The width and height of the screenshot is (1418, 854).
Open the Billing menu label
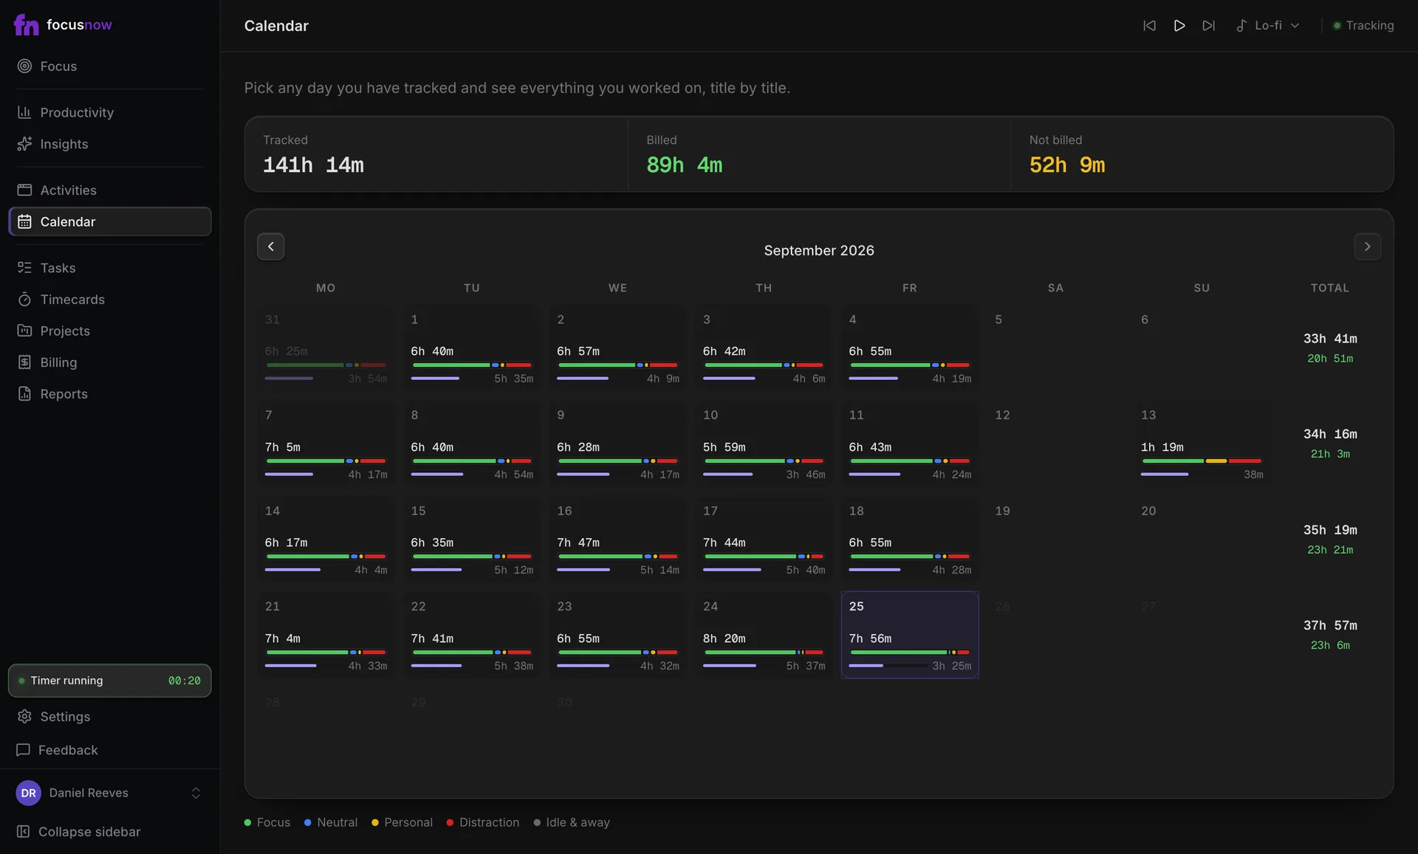pyautogui.click(x=58, y=362)
